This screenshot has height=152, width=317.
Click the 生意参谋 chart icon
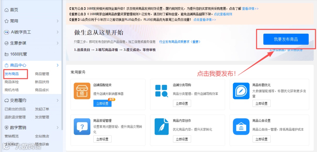[6, 43]
